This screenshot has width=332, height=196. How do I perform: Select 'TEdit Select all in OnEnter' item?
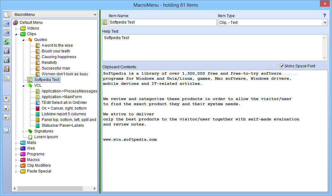[64, 102]
